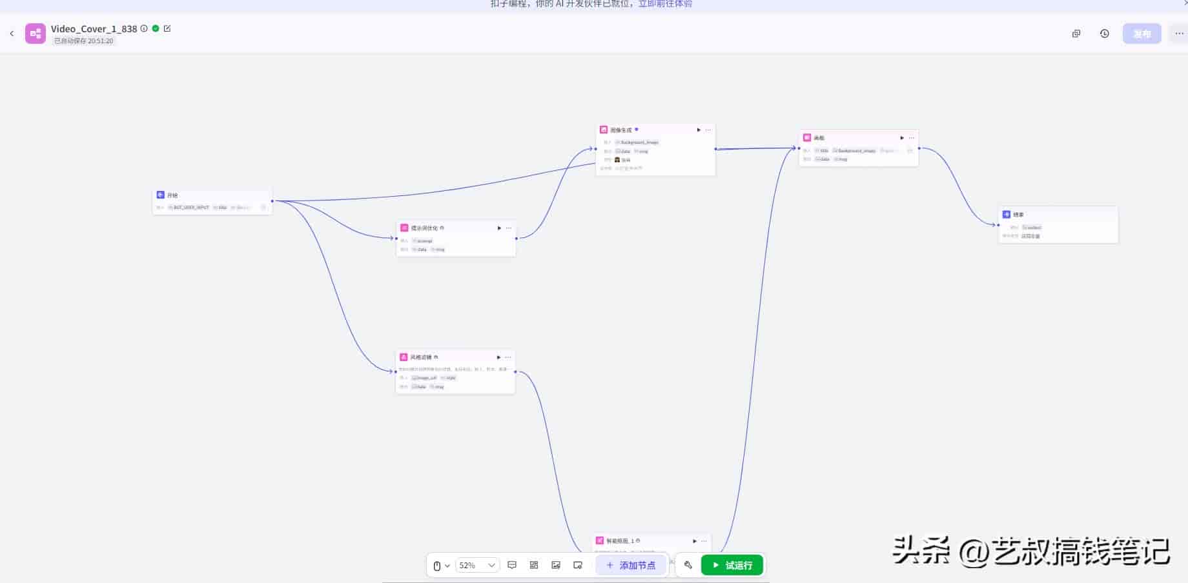This screenshot has width=1188, height=583.
Task: Start test run with 试运行 button
Action: point(732,565)
